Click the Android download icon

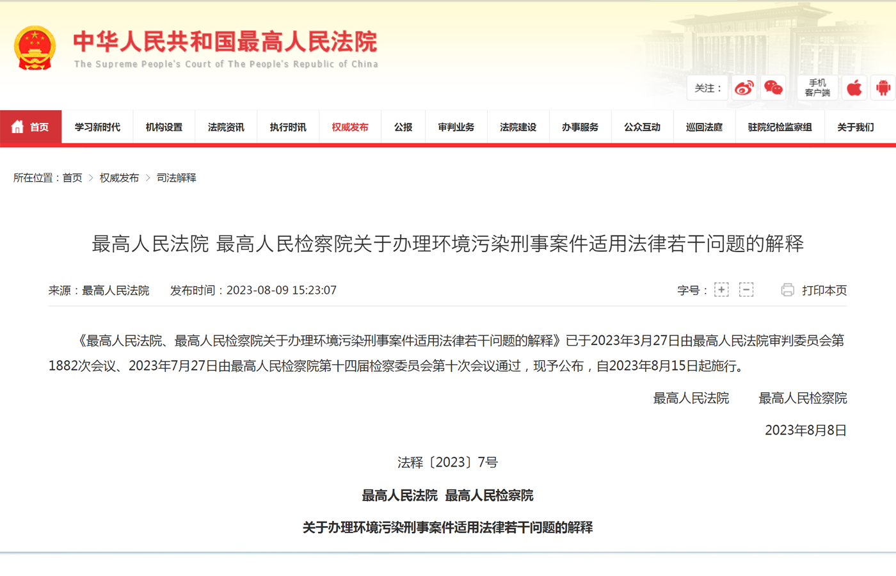click(x=883, y=88)
